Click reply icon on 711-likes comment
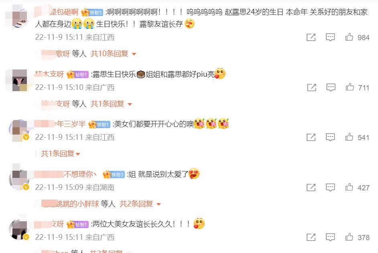378x253 pixels. 331,87
